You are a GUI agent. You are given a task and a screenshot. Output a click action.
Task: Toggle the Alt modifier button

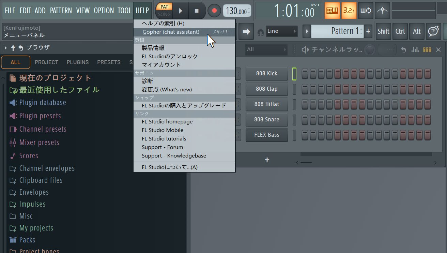417,31
